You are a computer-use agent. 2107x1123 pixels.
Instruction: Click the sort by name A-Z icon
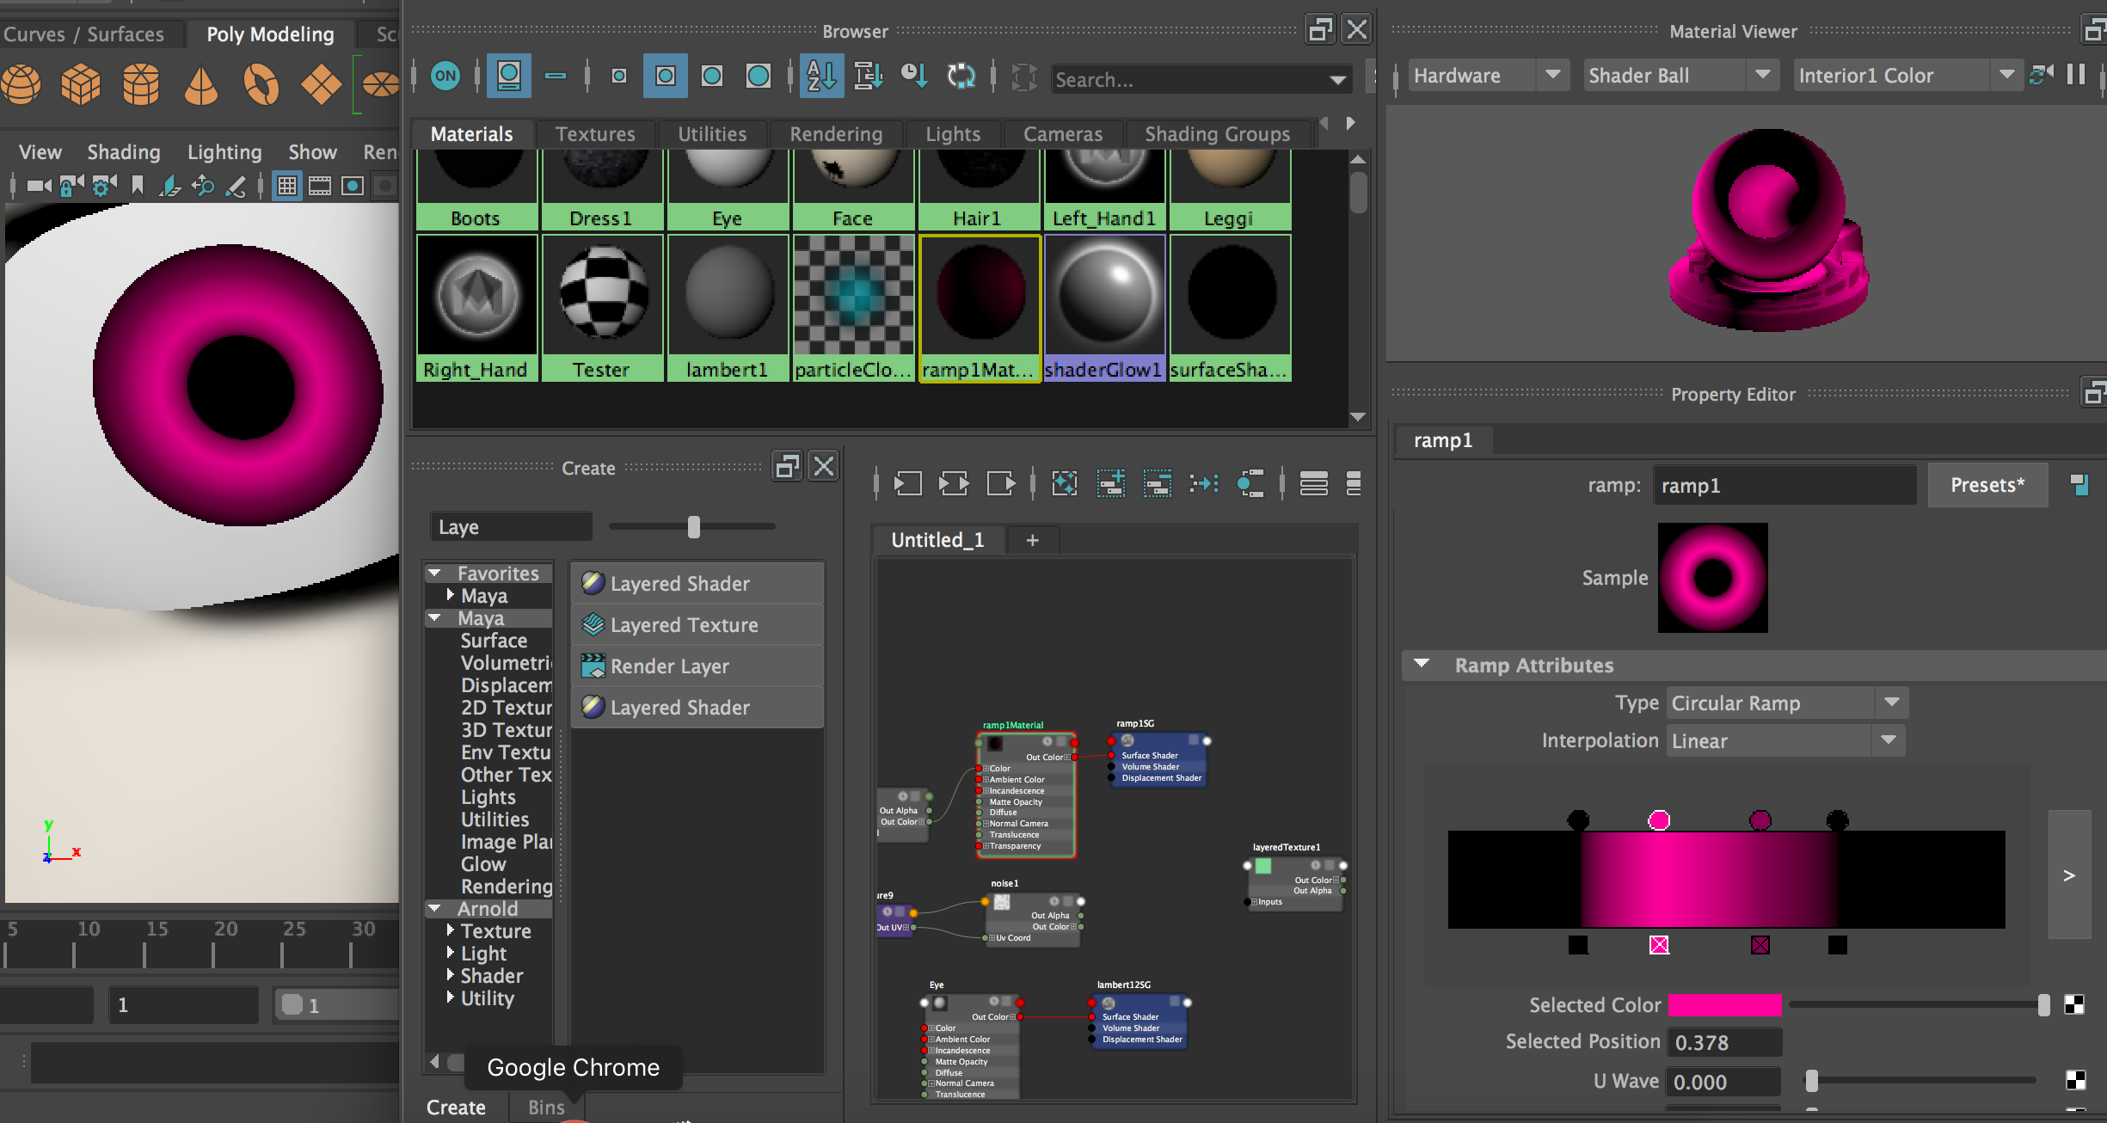821,76
